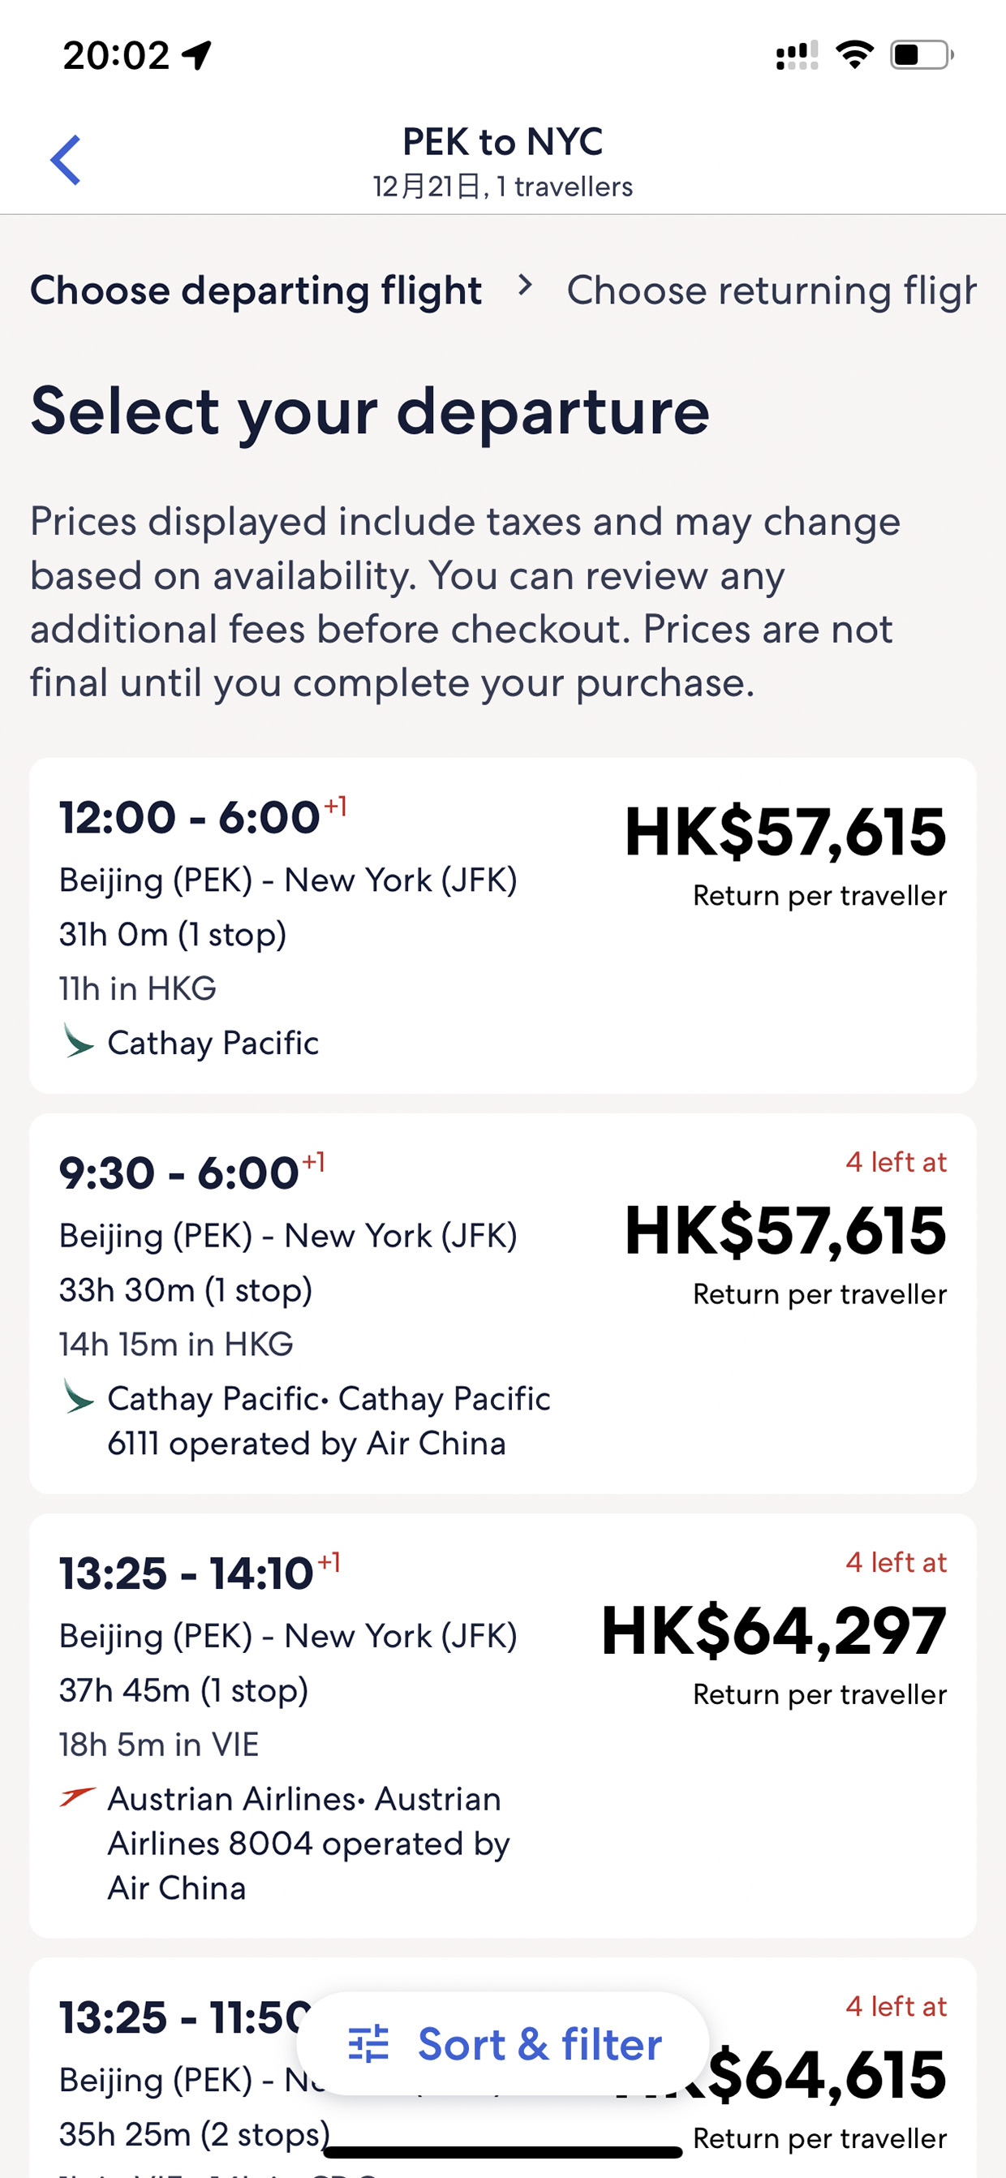Tap the PEK to NYC header title
Screen dimensions: 1006x2178
(503, 141)
